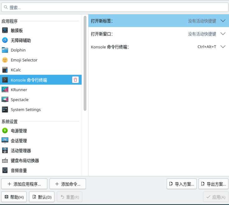Click 导入方案... button
229x205 pixels.
pos(182,184)
